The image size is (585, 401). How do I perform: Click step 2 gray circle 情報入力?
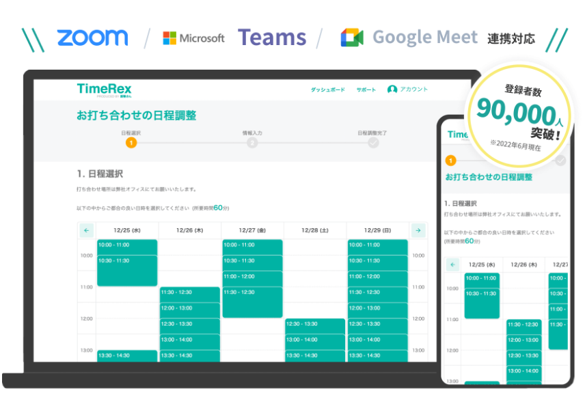(252, 143)
